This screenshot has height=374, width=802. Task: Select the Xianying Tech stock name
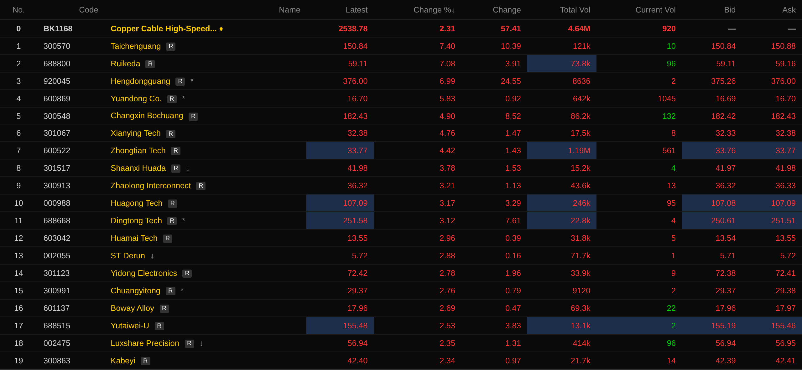pyautogui.click(x=136, y=133)
